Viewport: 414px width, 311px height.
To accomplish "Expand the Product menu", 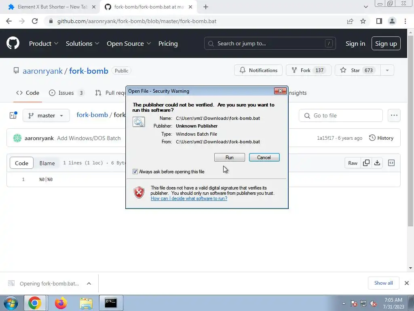I will point(44,44).
